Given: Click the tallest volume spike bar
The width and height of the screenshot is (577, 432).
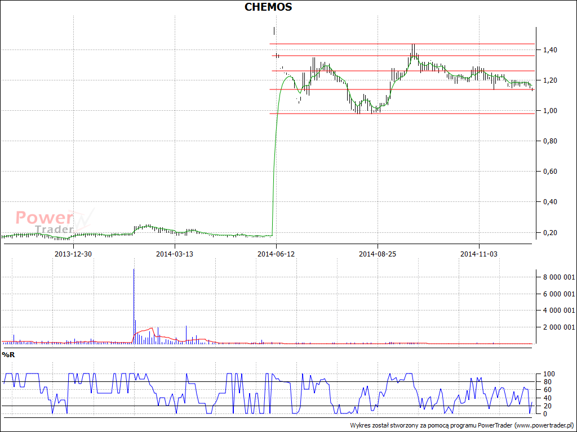Looking at the screenshot, I should [x=134, y=306].
